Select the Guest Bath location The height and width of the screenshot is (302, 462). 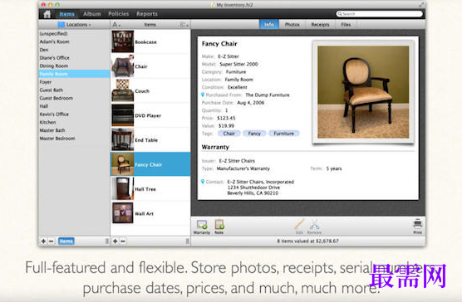(x=74, y=90)
